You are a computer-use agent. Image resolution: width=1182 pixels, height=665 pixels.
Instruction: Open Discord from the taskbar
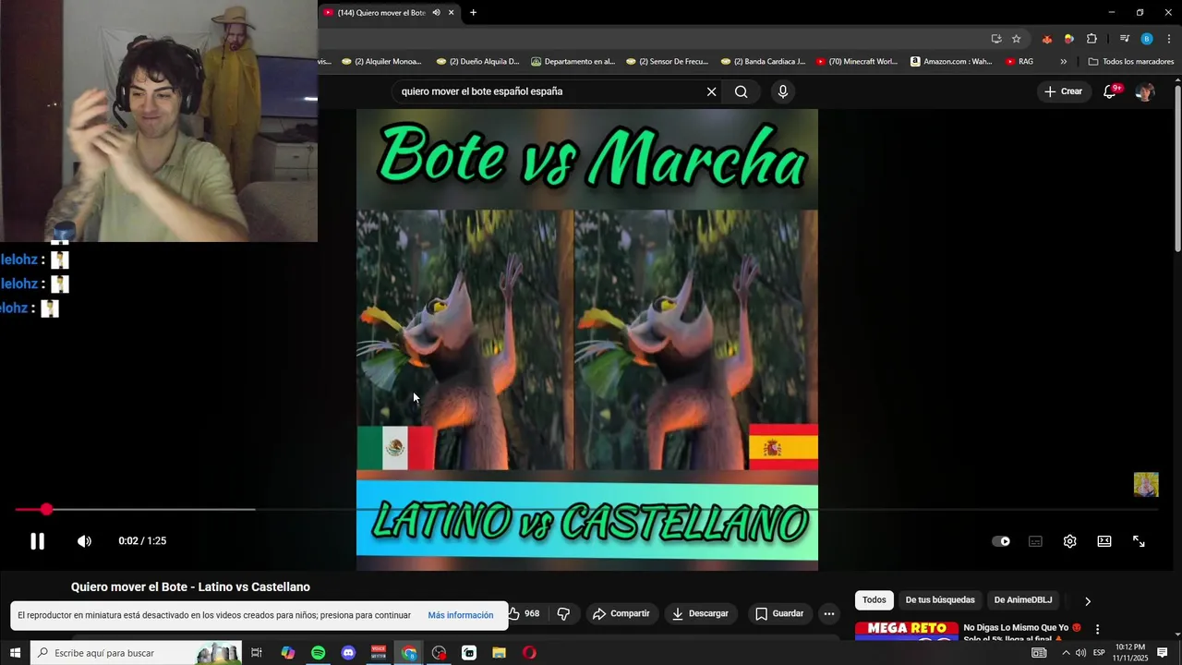(348, 653)
